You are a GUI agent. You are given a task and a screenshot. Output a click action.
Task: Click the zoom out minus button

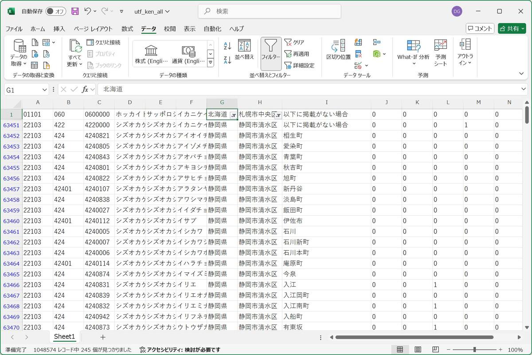(449, 350)
